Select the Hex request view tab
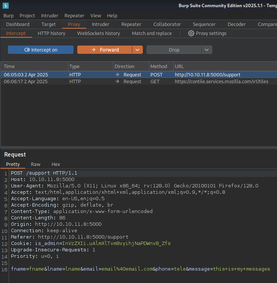This screenshot has width=277, height=283. (x=56, y=164)
